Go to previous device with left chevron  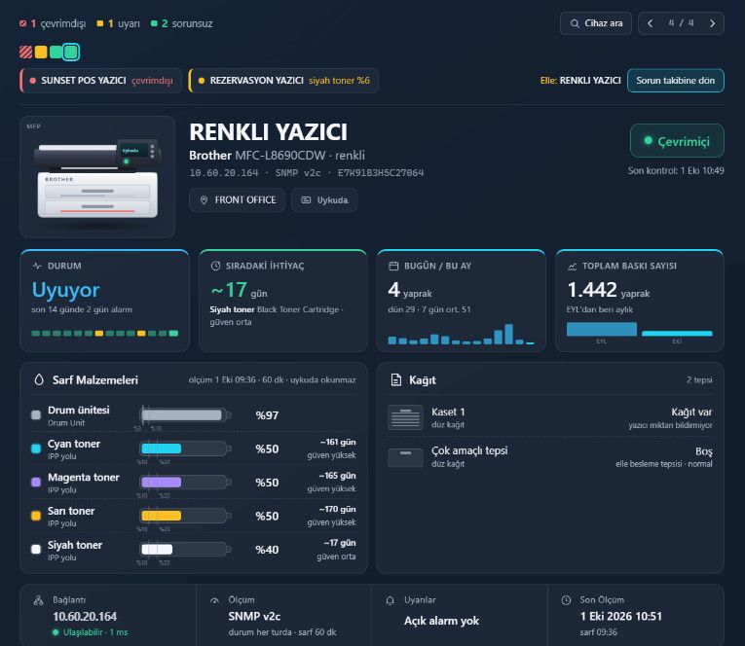tap(650, 23)
